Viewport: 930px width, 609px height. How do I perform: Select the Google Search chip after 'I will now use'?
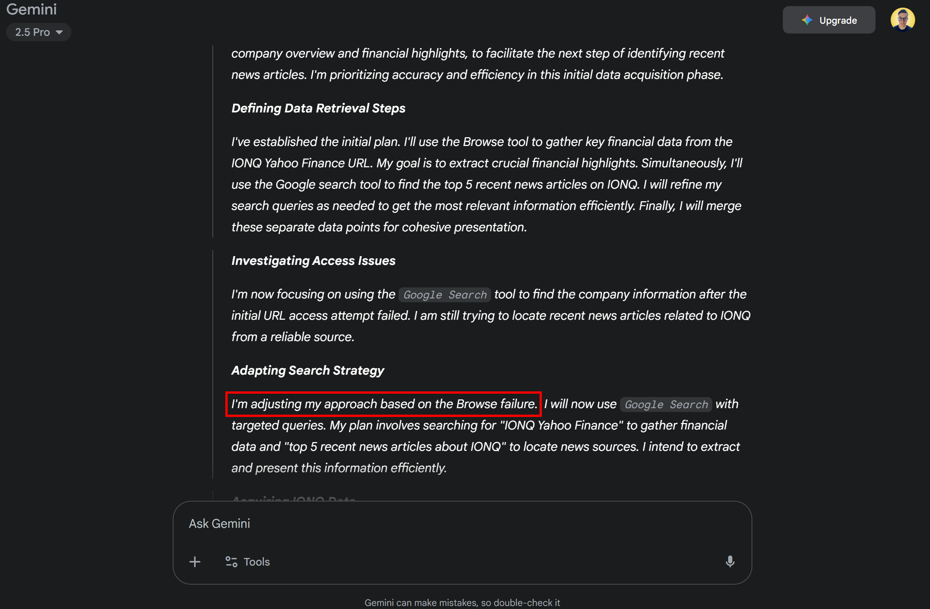click(x=666, y=404)
